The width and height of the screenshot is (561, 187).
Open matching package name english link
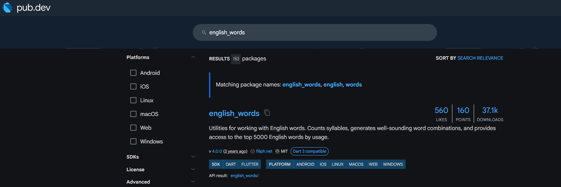coord(333,84)
